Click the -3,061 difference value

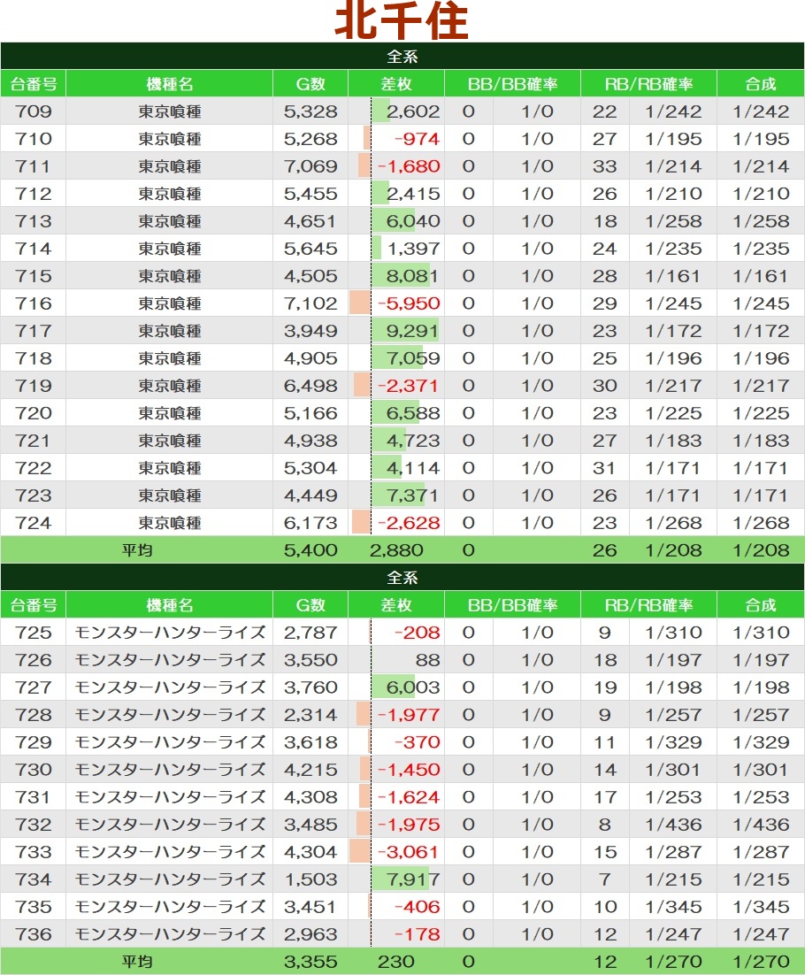pyautogui.click(x=409, y=852)
